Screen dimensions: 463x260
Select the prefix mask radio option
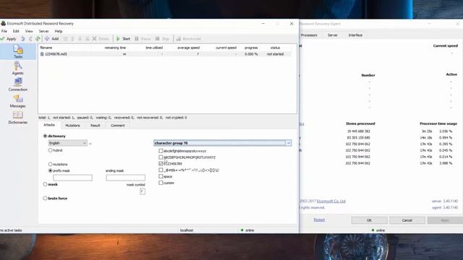pyautogui.click(x=50, y=170)
